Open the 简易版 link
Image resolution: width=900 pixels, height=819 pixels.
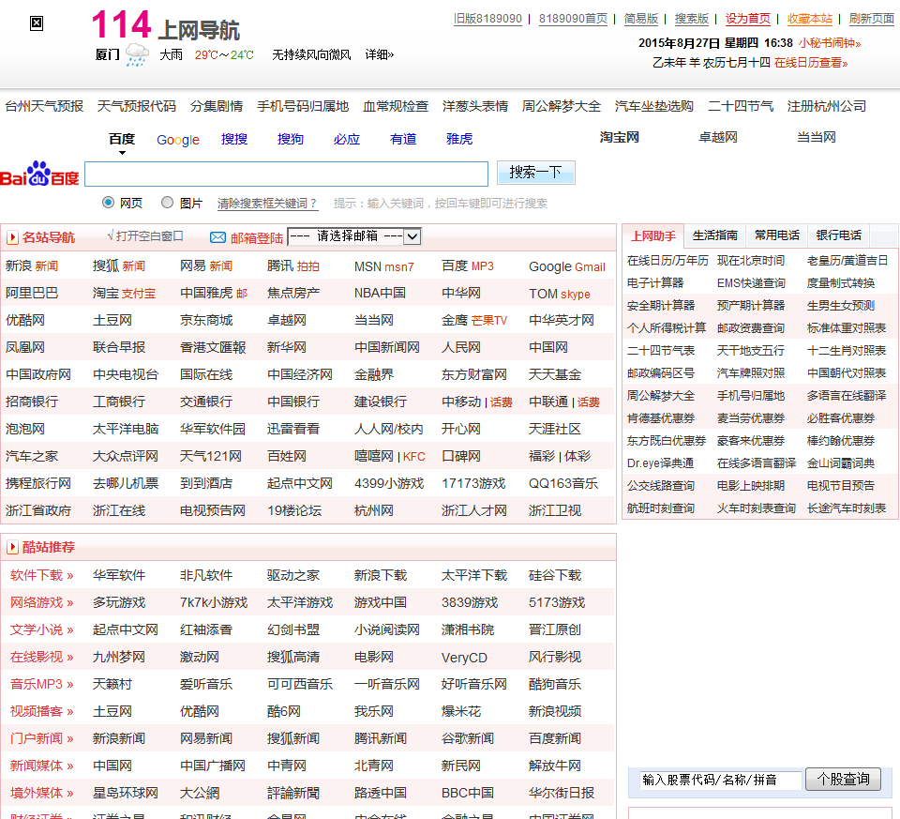(641, 19)
